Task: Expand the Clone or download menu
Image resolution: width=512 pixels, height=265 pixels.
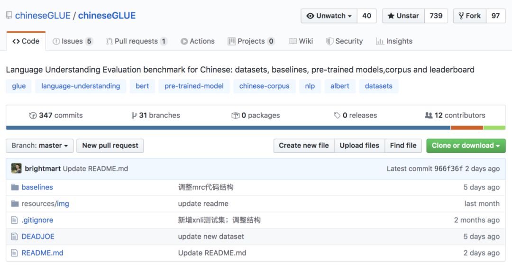Action: pyautogui.click(x=466, y=146)
